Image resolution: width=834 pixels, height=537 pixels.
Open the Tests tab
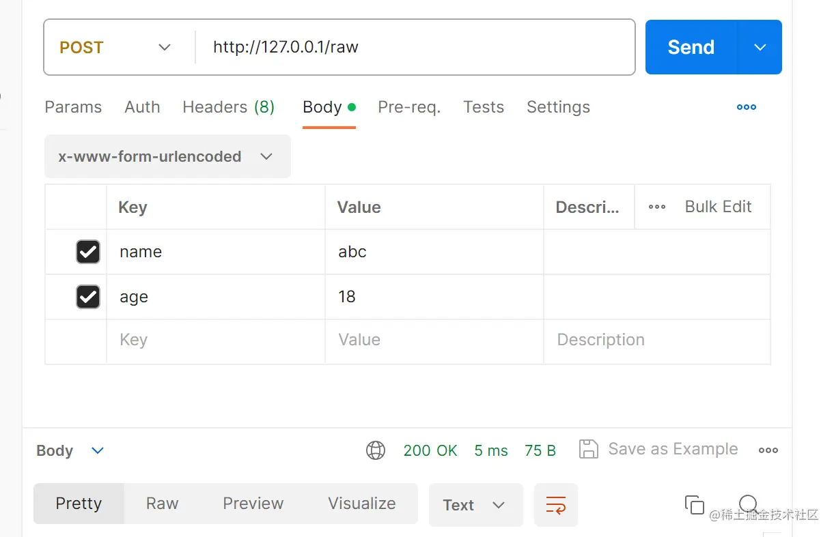tap(484, 107)
